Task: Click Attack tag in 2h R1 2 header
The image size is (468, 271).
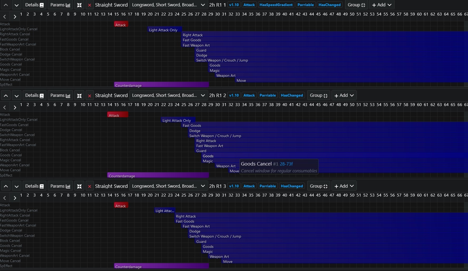Action: pos(249,96)
